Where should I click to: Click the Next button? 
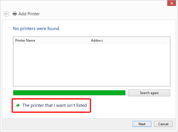point(142,124)
